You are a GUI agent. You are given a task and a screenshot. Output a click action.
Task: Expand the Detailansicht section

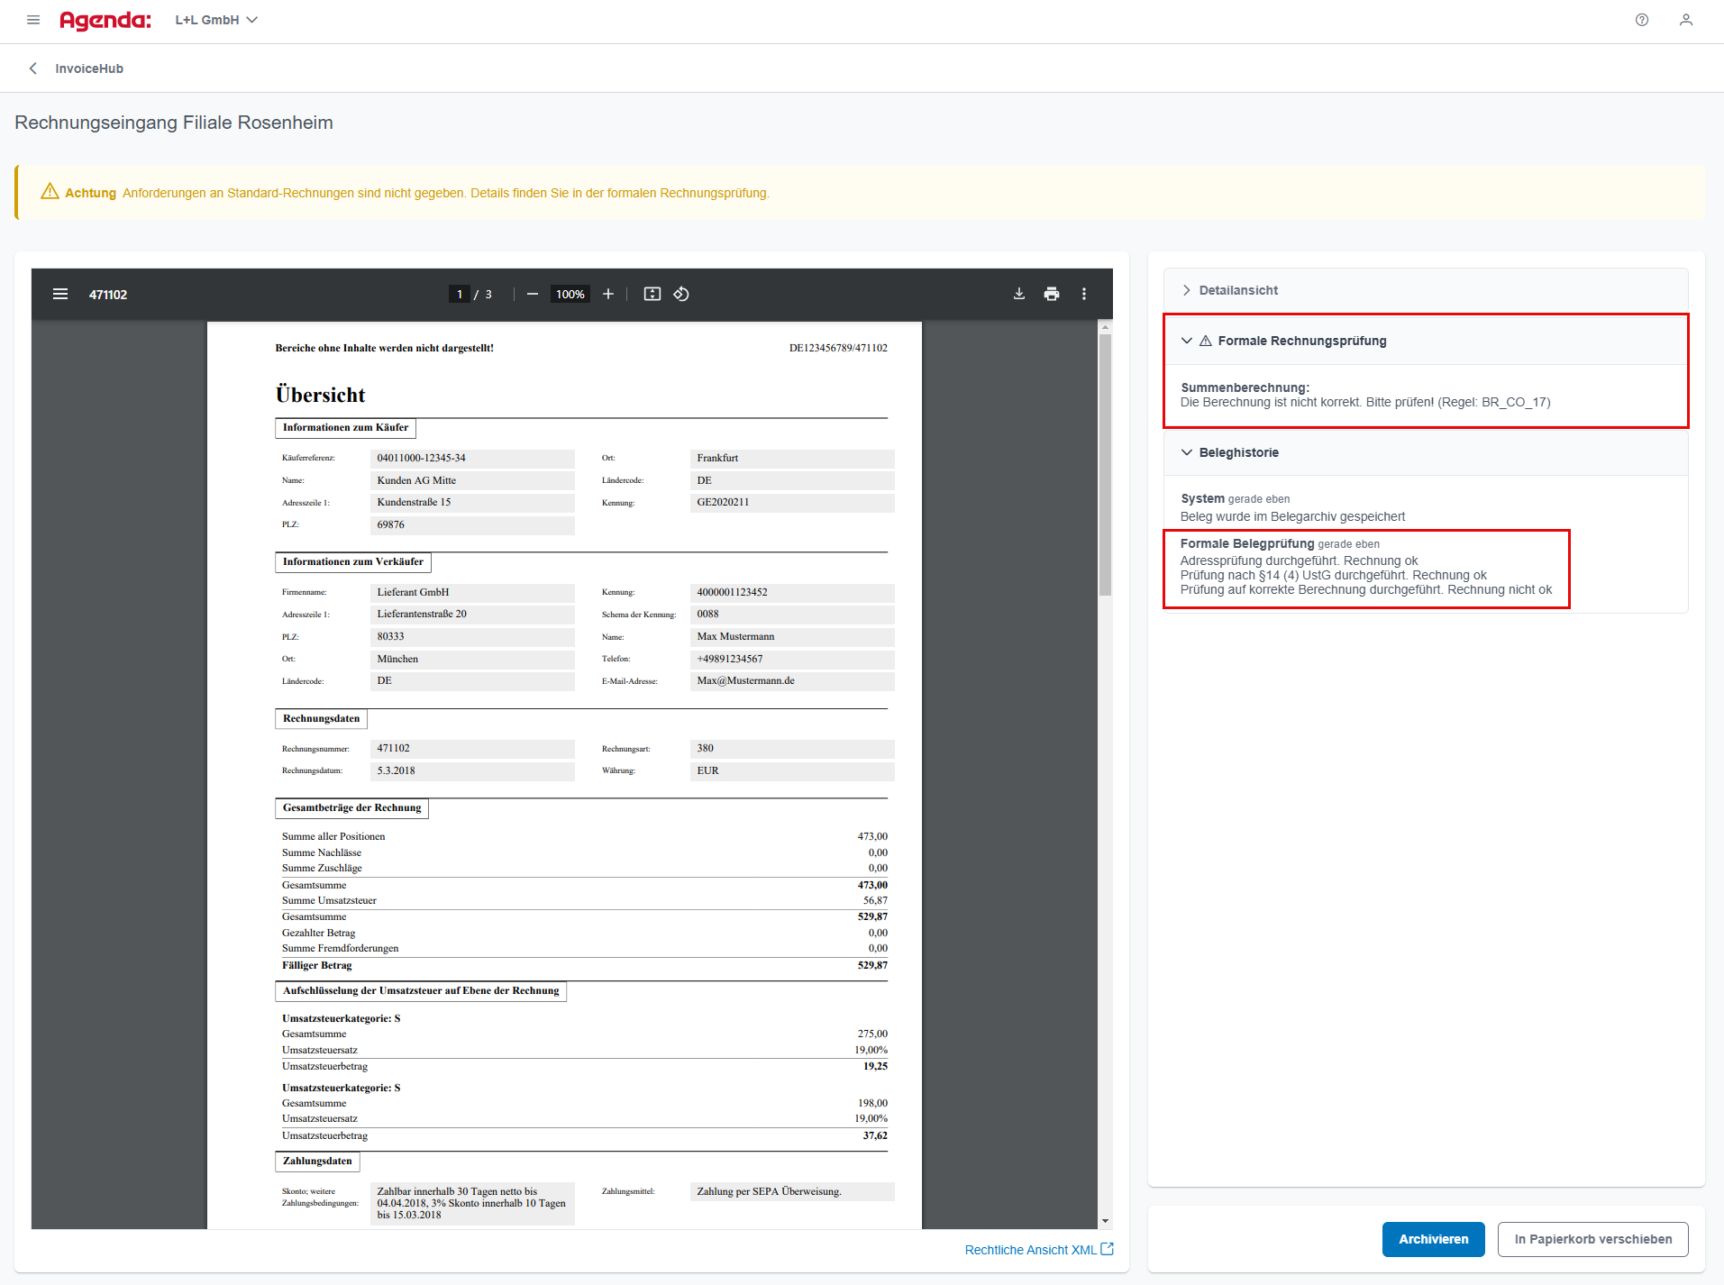point(1426,290)
